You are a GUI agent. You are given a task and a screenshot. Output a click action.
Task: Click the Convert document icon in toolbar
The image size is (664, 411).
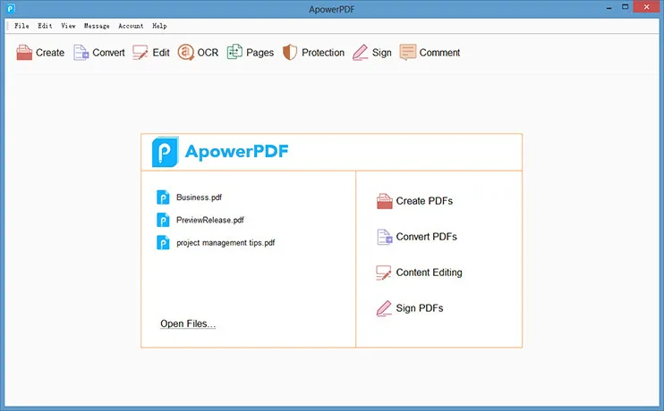point(81,53)
